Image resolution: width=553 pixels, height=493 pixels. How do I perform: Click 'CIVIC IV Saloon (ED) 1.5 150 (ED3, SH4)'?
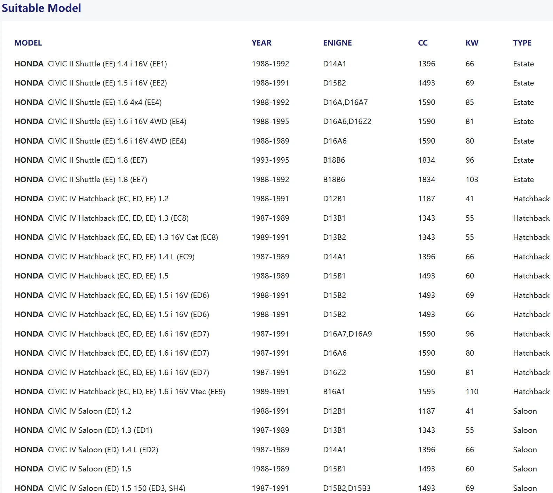(117, 488)
